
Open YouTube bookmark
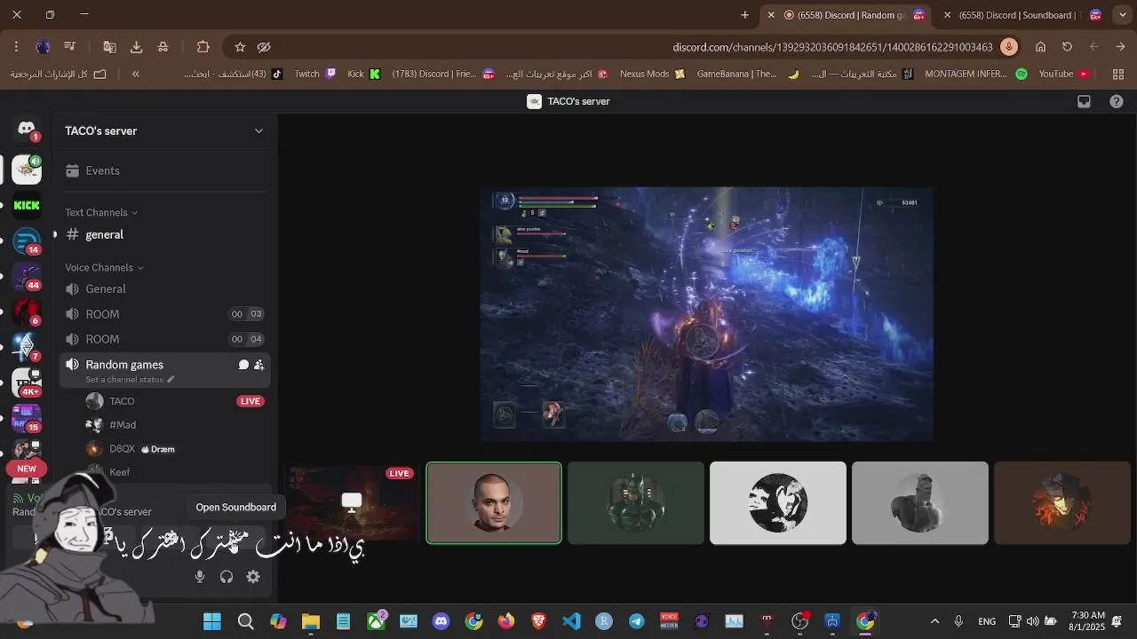1064,74
